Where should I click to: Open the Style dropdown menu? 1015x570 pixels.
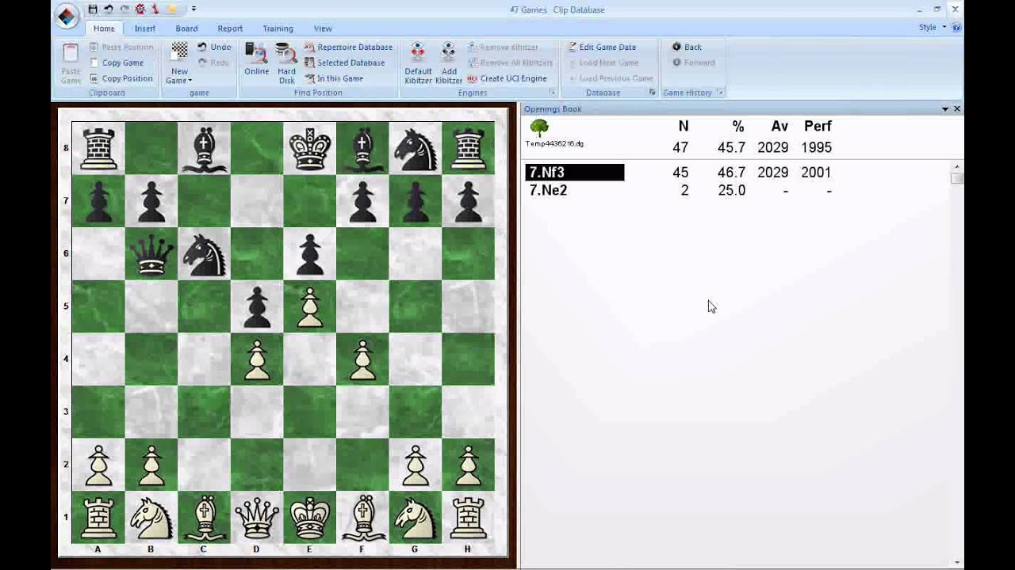coord(933,27)
